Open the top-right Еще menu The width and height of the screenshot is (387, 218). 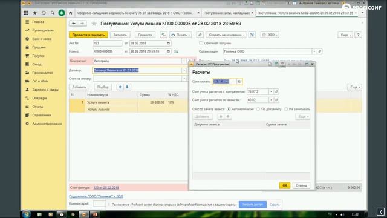tap(345, 35)
